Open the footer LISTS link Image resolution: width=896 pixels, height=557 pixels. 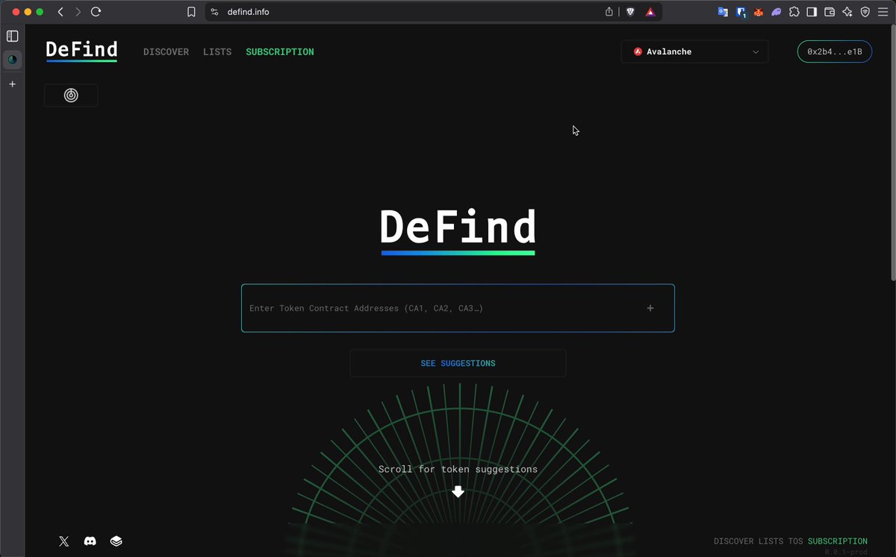click(771, 541)
